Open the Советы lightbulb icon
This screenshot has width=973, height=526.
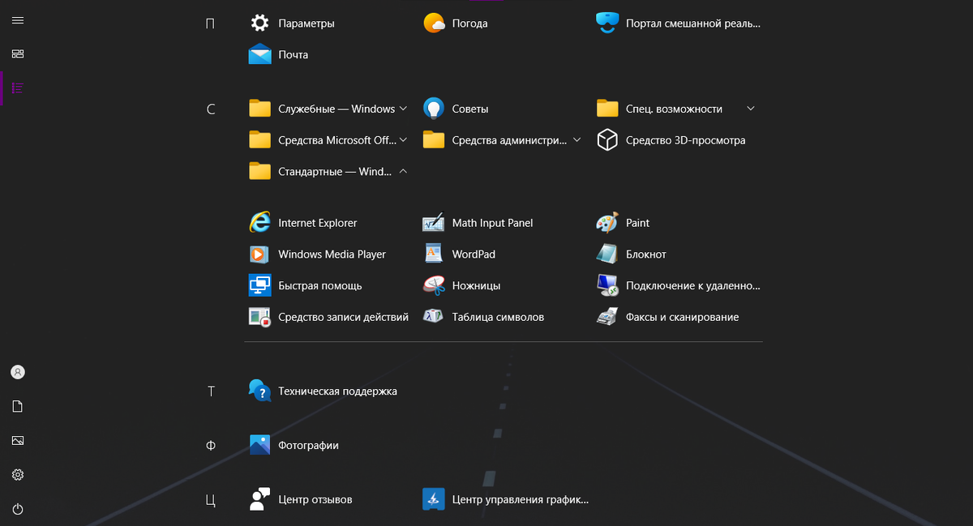pyautogui.click(x=434, y=109)
